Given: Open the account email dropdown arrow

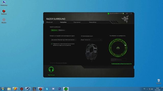Looking at the screenshot, I should tap(121, 13).
